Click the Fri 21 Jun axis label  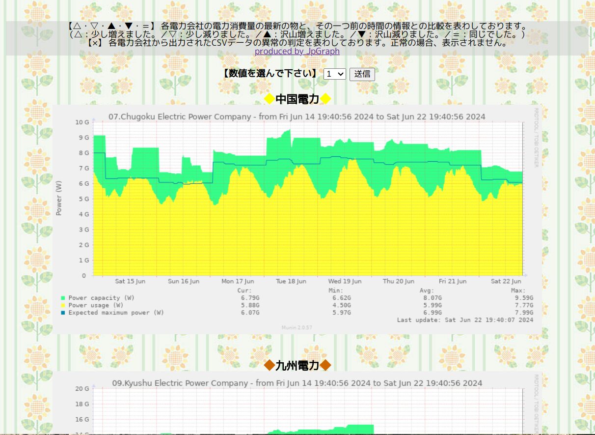coord(453,282)
